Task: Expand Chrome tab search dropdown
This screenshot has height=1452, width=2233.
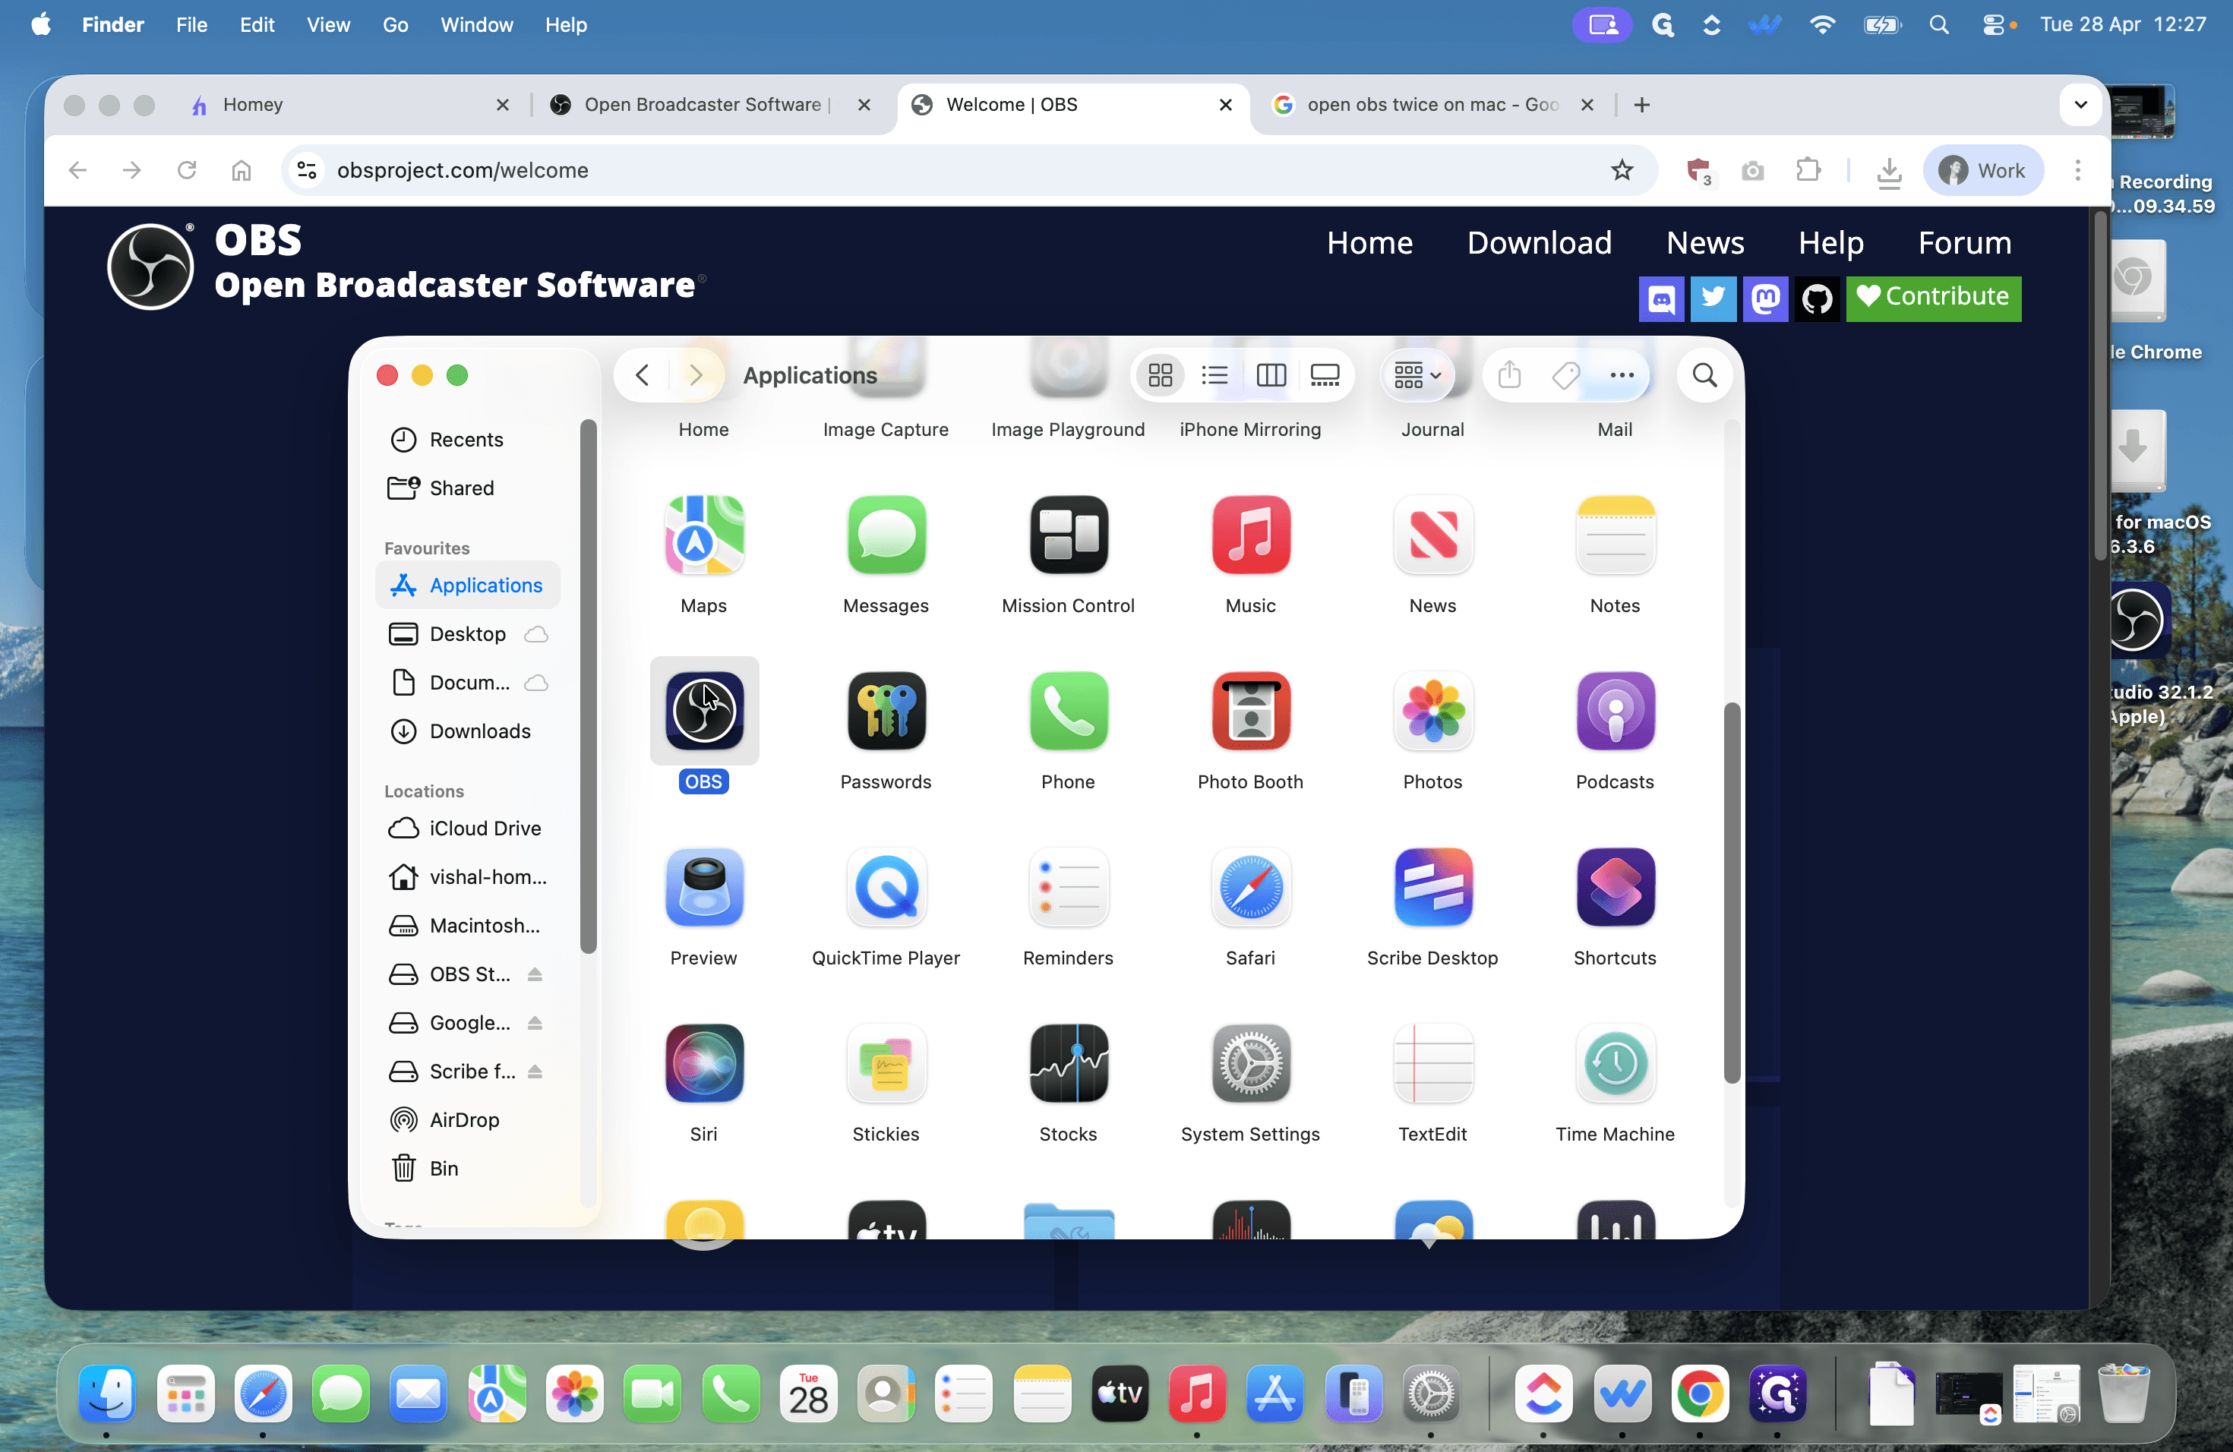Action: click(2080, 104)
